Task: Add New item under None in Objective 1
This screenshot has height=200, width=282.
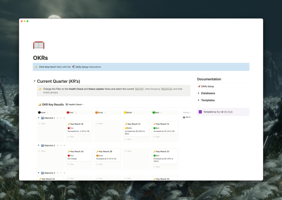Action: [42, 124]
